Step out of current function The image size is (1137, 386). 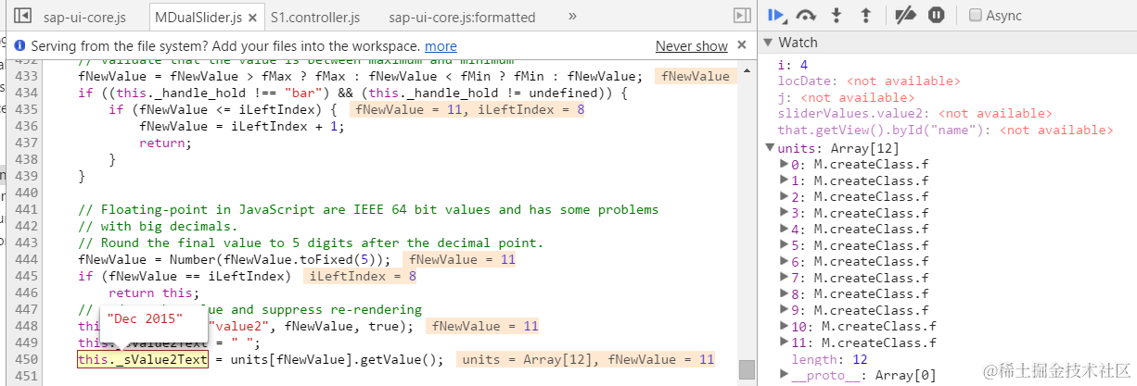866,15
